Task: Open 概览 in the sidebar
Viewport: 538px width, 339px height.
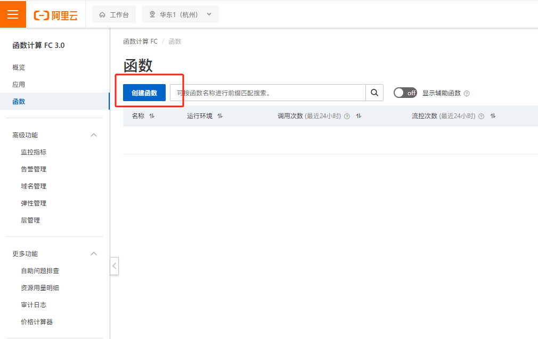Action: pyautogui.click(x=19, y=68)
